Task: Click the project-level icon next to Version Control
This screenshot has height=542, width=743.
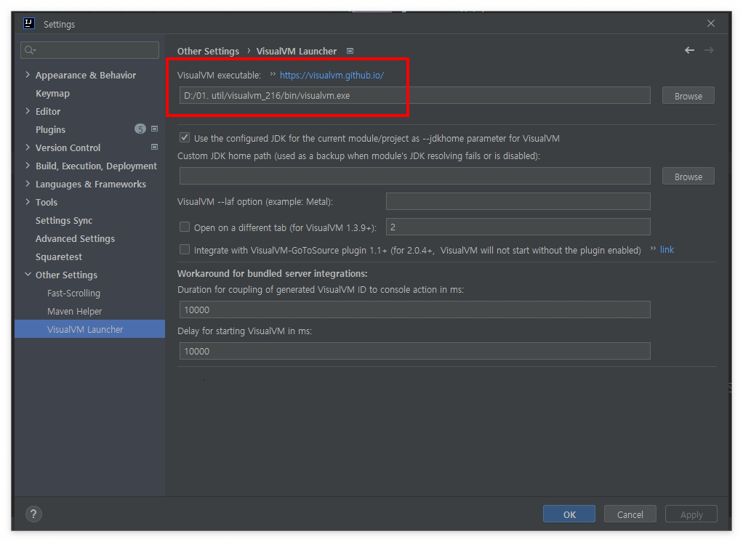Action: (x=154, y=147)
